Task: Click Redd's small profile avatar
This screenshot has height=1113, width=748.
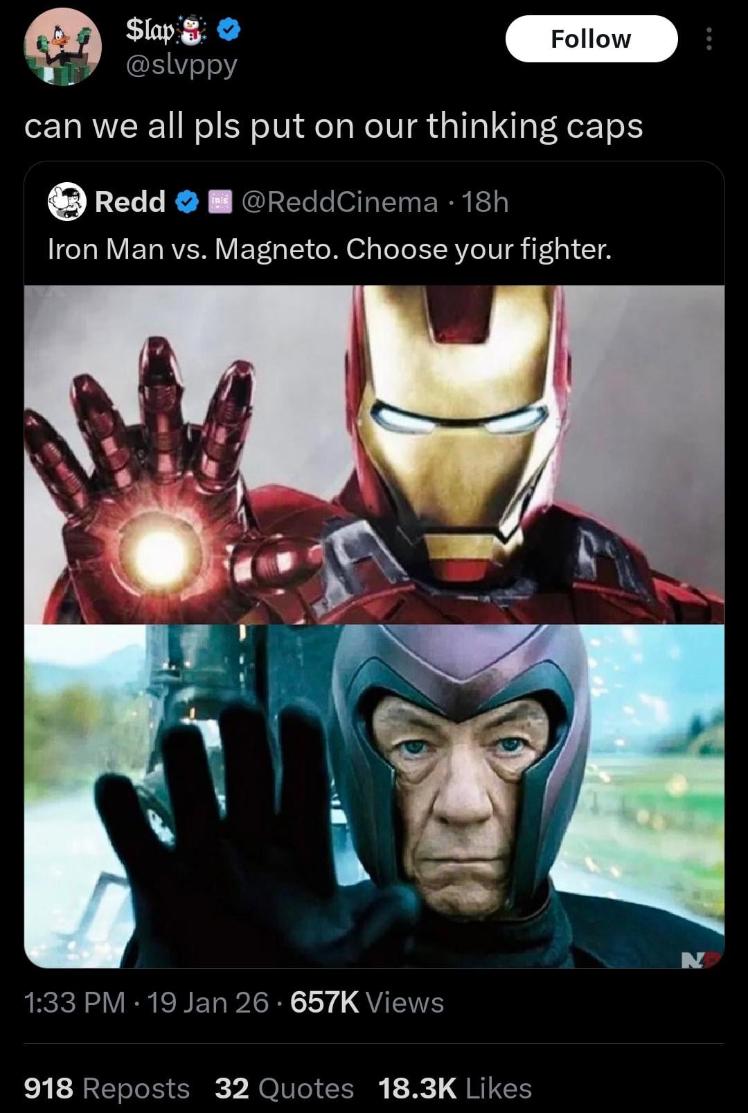Action: point(66,202)
